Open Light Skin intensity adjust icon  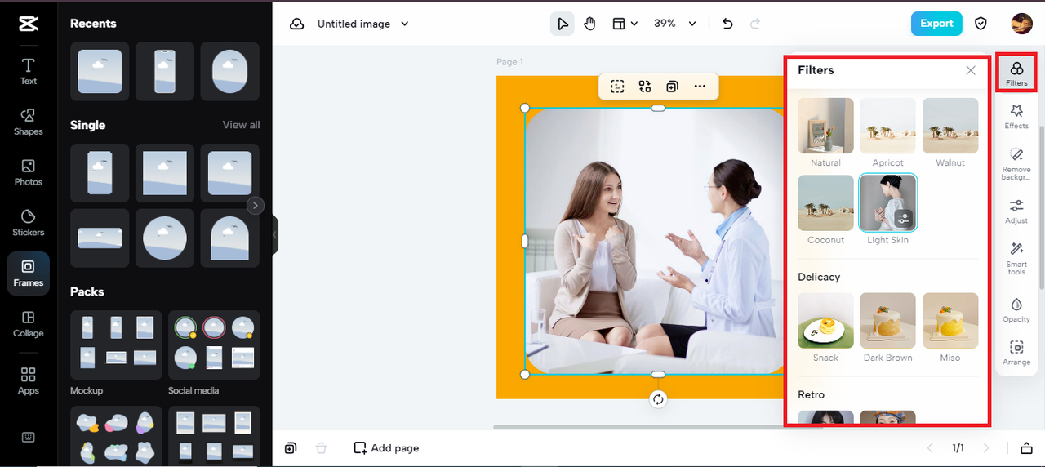pos(902,219)
